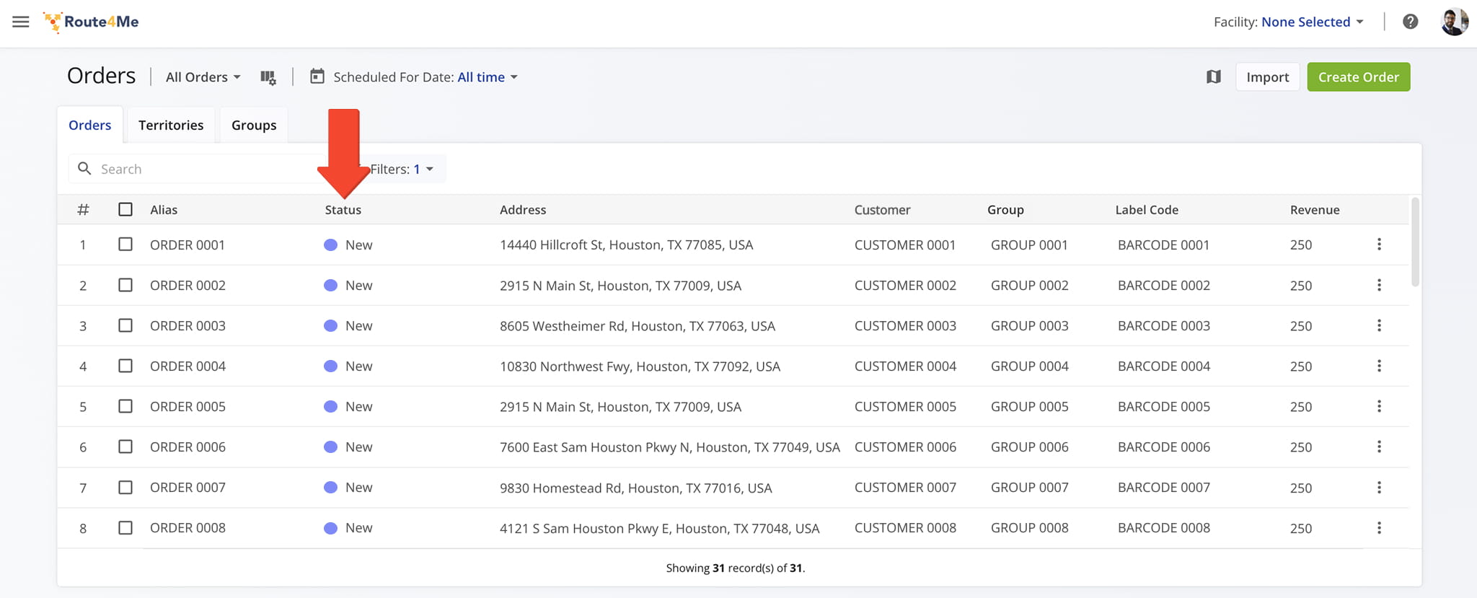This screenshot has width=1477, height=598.
Task: Select the BARCODE 0003 cell
Action: [x=1164, y=325]
